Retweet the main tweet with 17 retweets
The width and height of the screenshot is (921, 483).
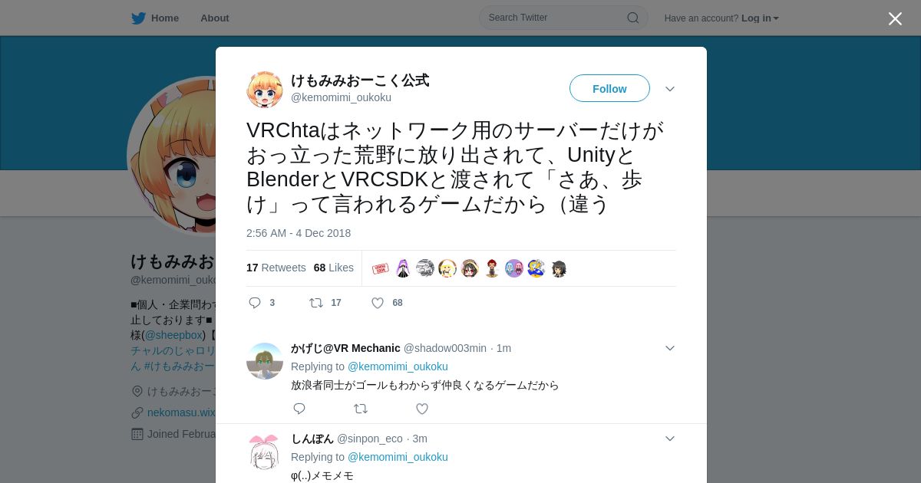click(x=315, y=303)
